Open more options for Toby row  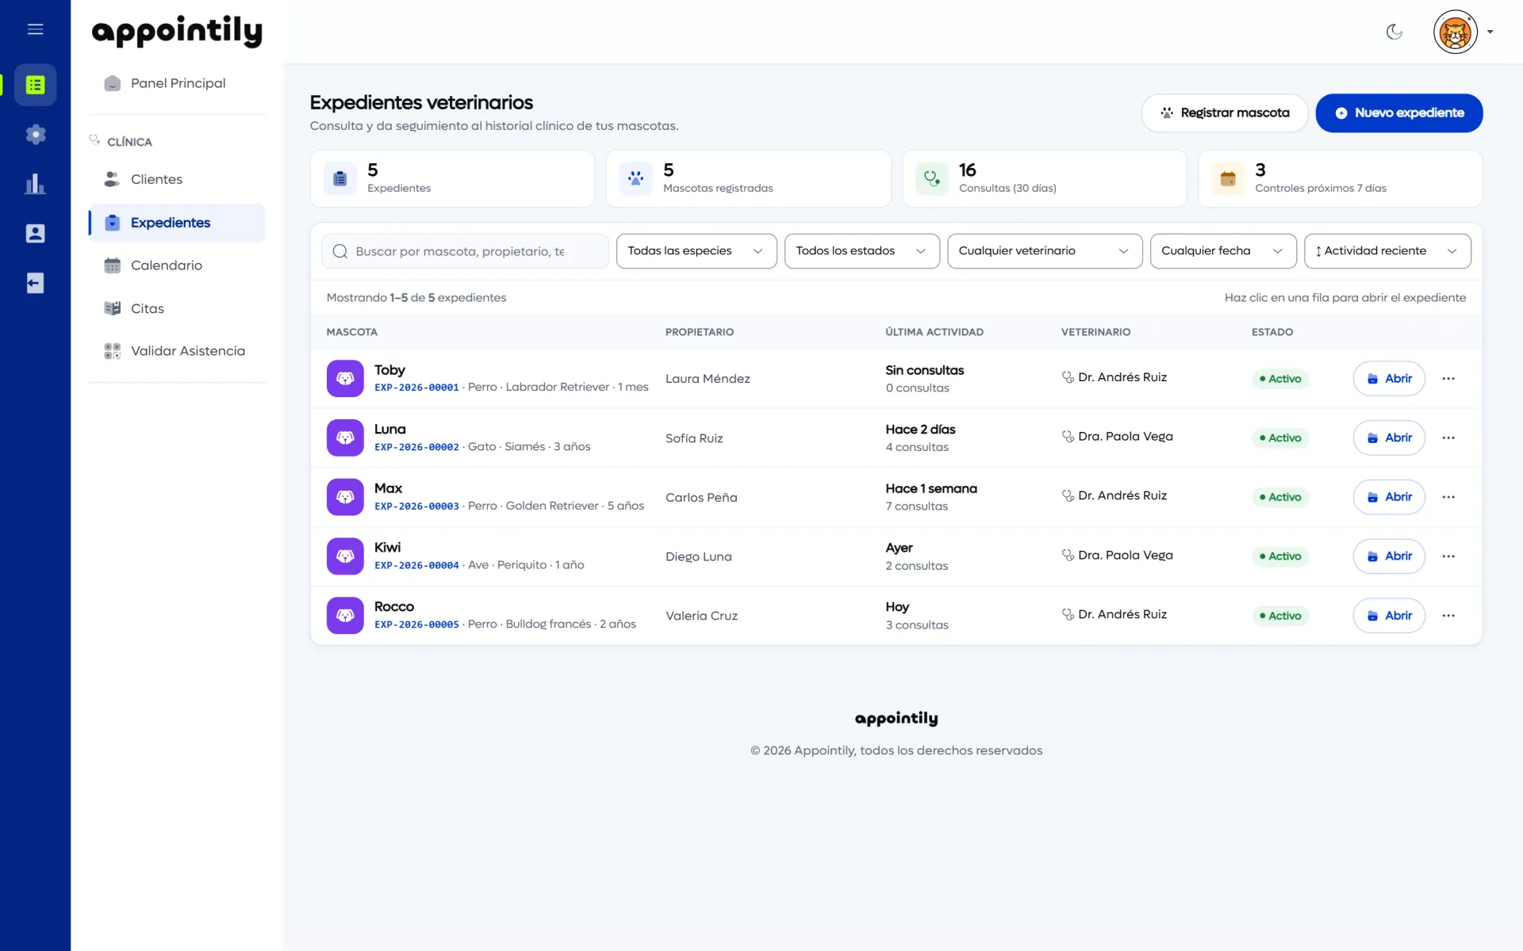(1448, 379)
